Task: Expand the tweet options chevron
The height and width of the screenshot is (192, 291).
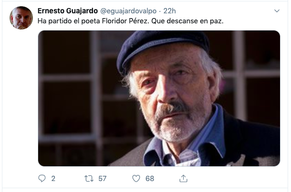Action: click(x=277, y=11)
